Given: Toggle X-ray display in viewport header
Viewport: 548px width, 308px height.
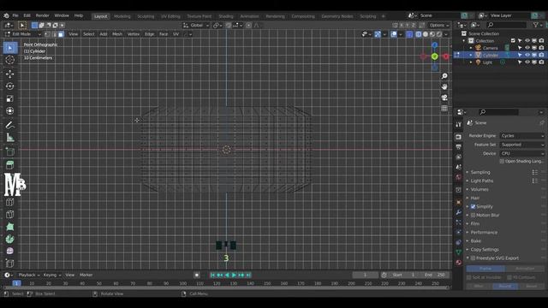Looking at the screenshot, I should pos(409,34).
